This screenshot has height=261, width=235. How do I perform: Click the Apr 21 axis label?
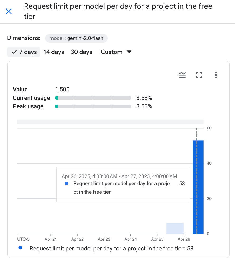(51, 239)
